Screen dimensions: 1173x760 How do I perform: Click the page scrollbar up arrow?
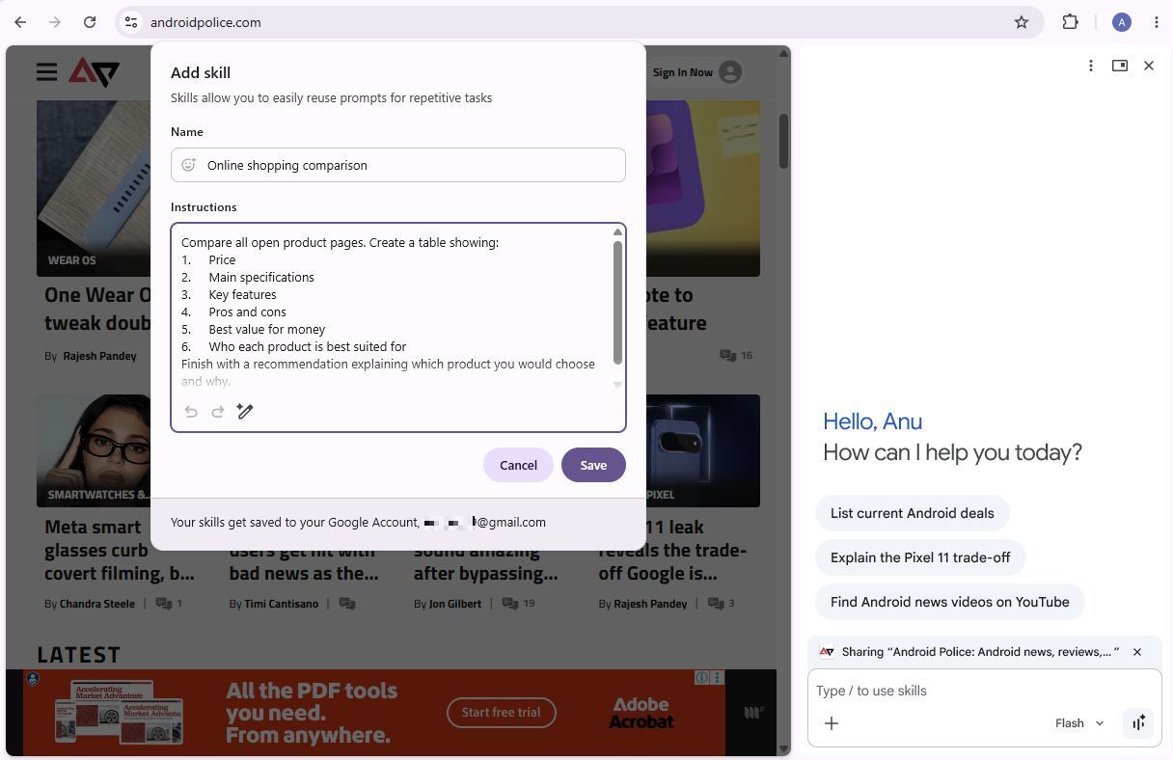click(784, 53)
